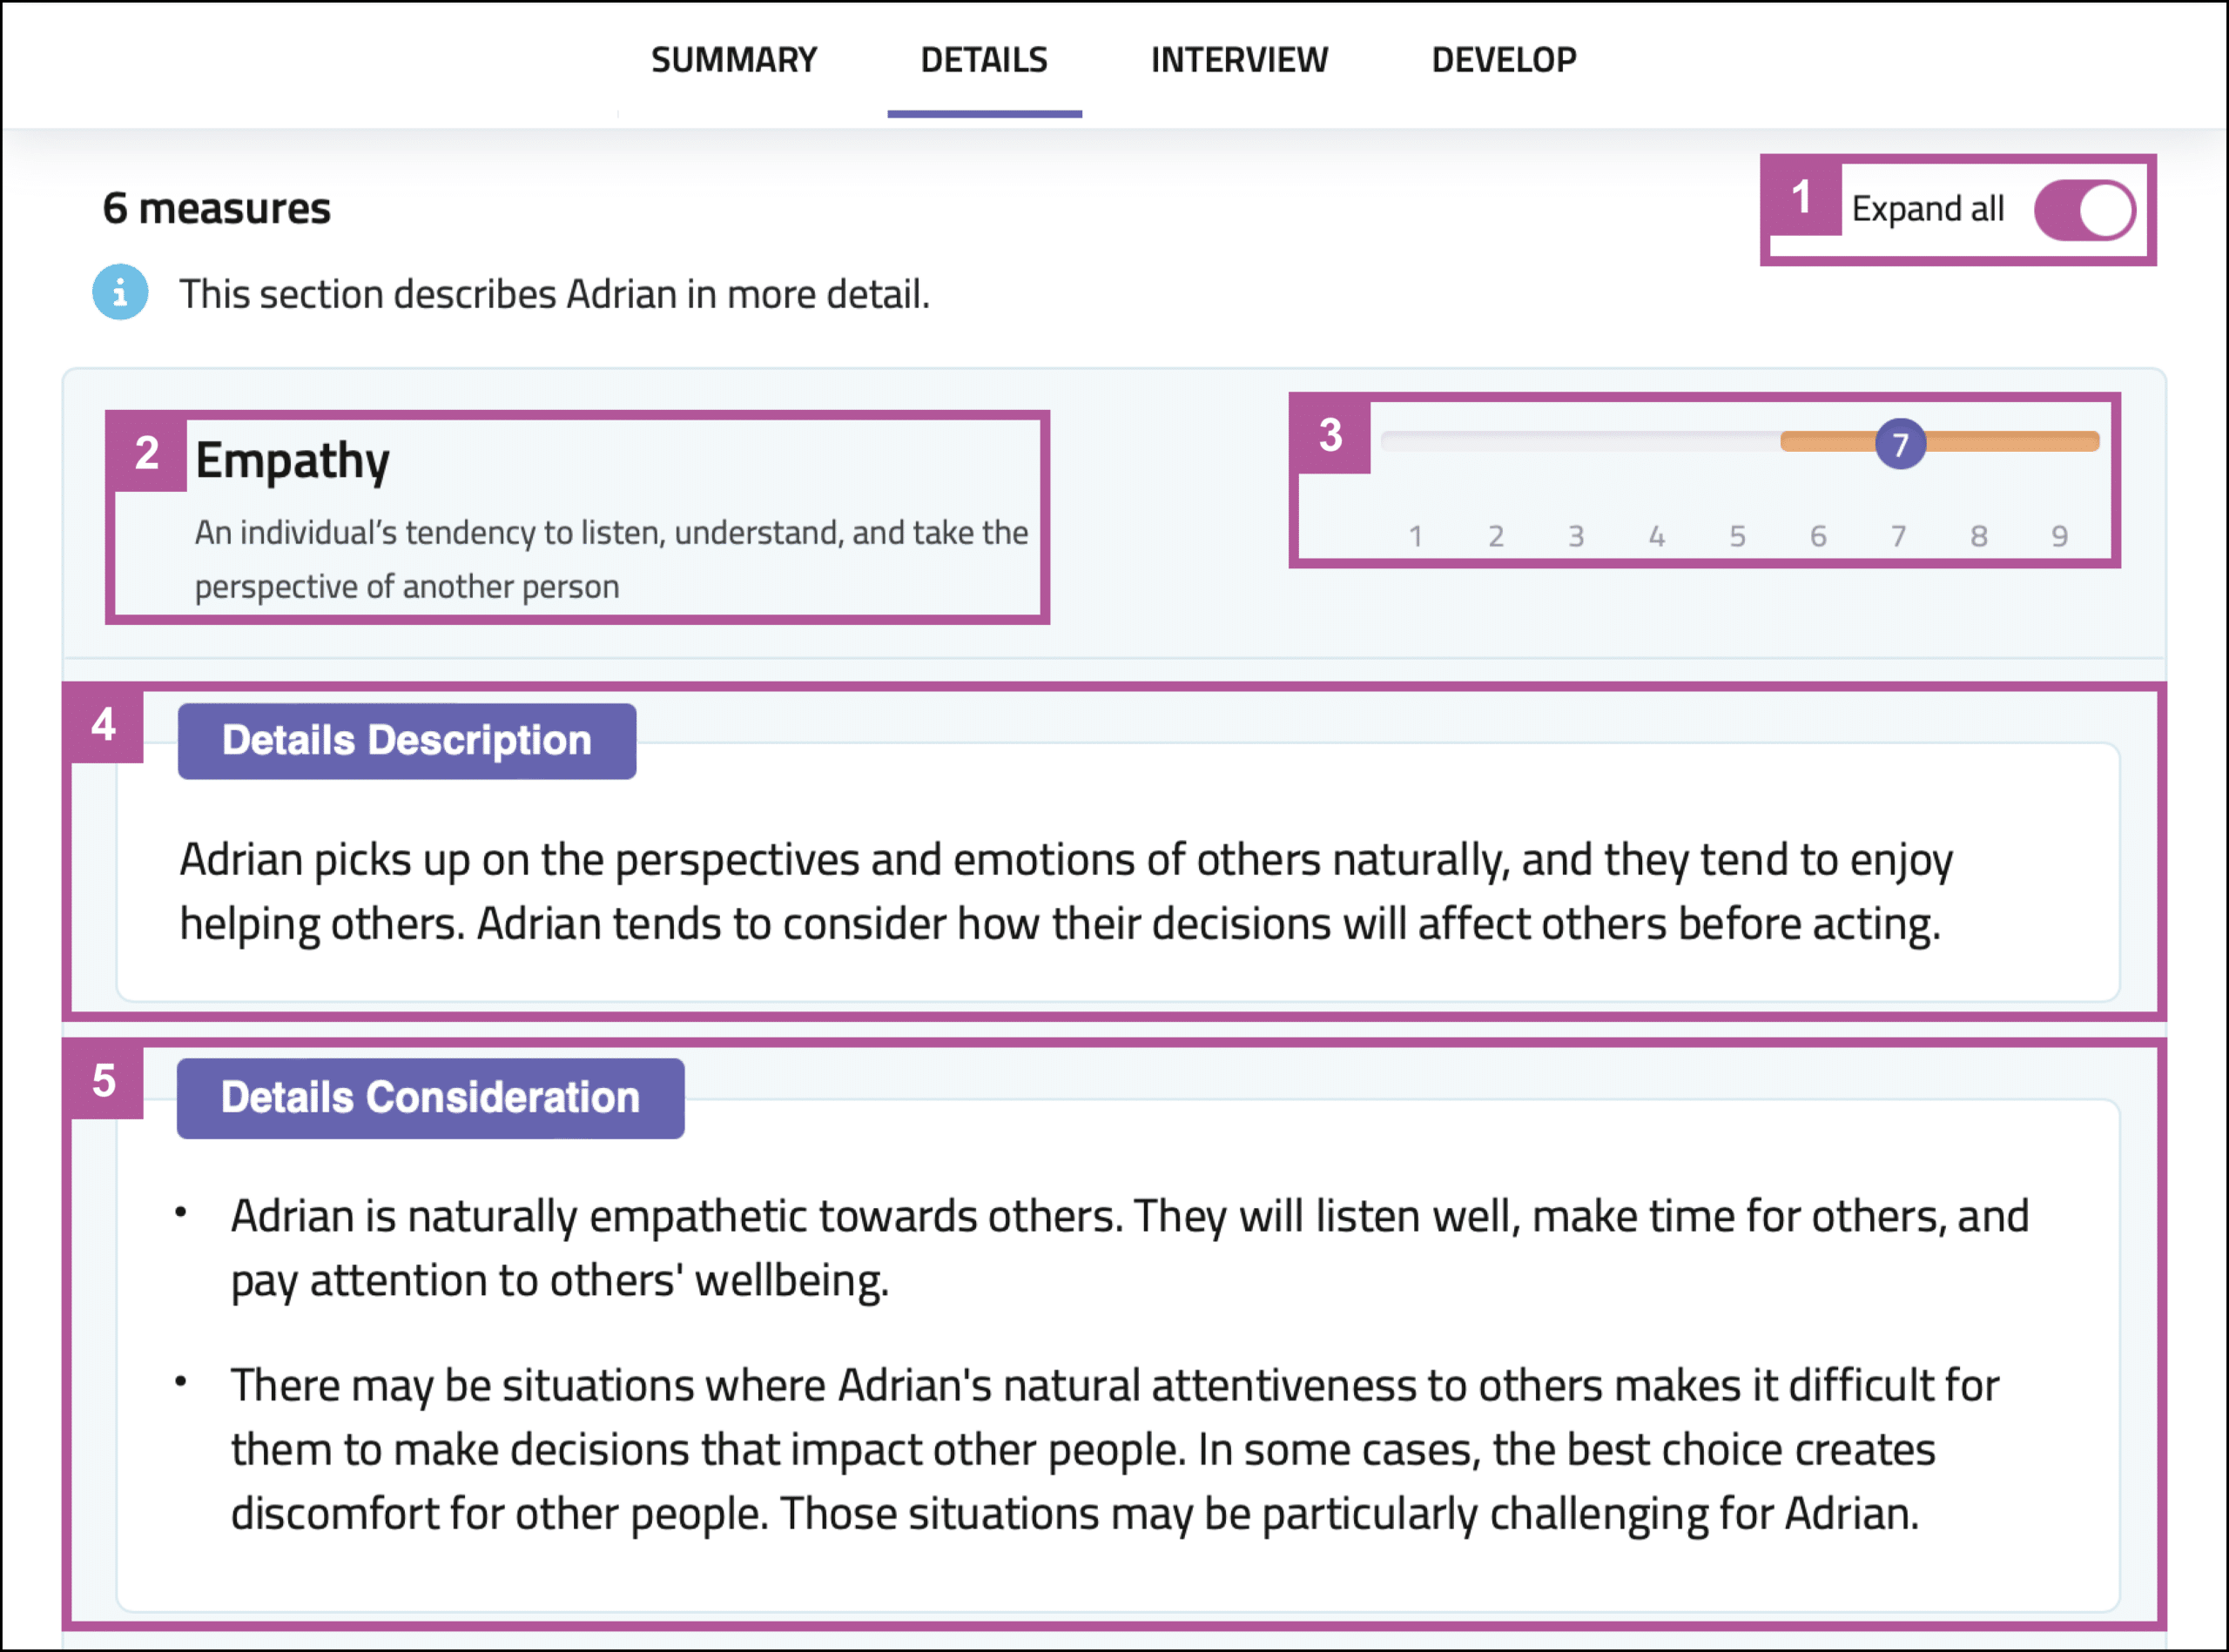Click the numbered badge 4 by Details Description
The image size is (2229, 1652).
pyautogui.click(x=104, y=724)
